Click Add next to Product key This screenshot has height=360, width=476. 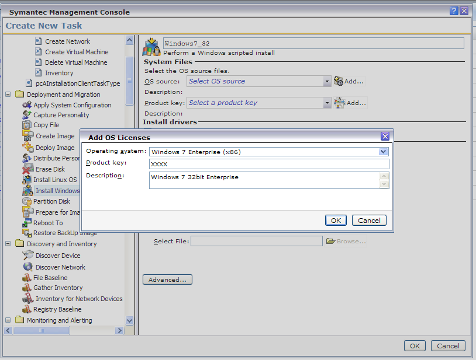pyautogui.click(x=350, y=103)
